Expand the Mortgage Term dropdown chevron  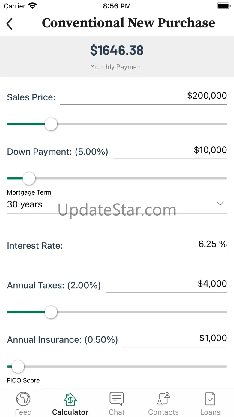pyautogui.click(x=220, y=204)
